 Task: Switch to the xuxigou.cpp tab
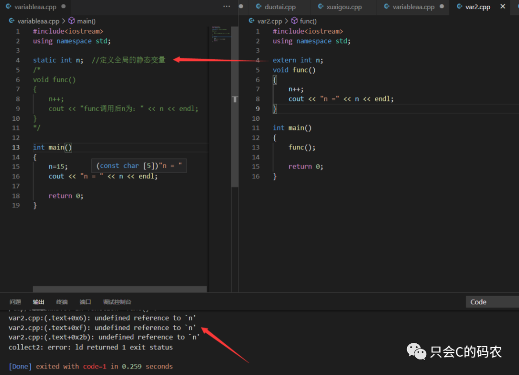[x=344, y=7]
